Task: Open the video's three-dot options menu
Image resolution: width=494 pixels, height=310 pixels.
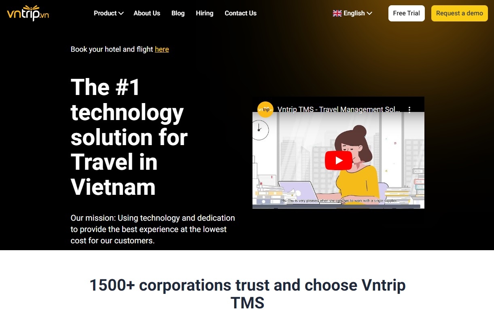Action: coord(409,110)
